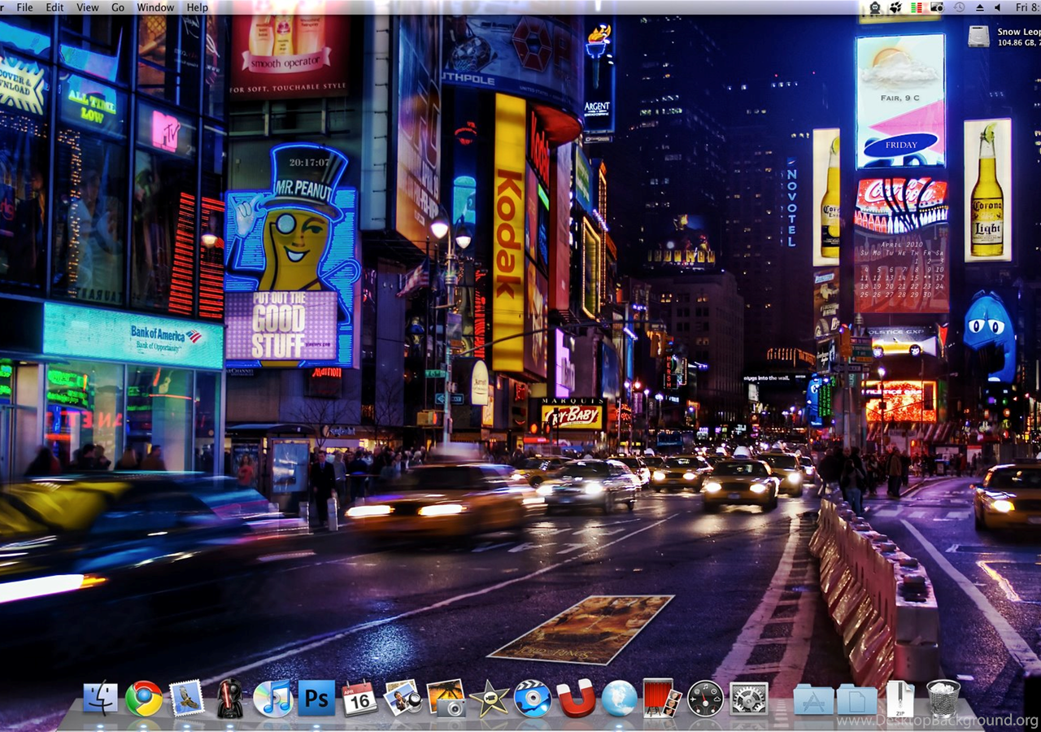Open the Time Machine menu bar icon

959,7
